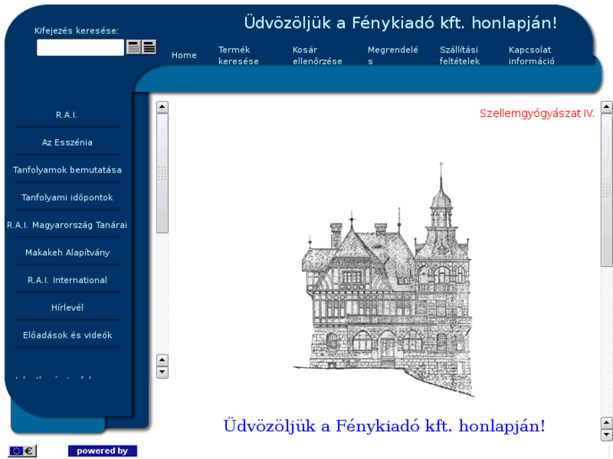Click the second search button icon beside search field
The image size is (613, 459).
149,47
